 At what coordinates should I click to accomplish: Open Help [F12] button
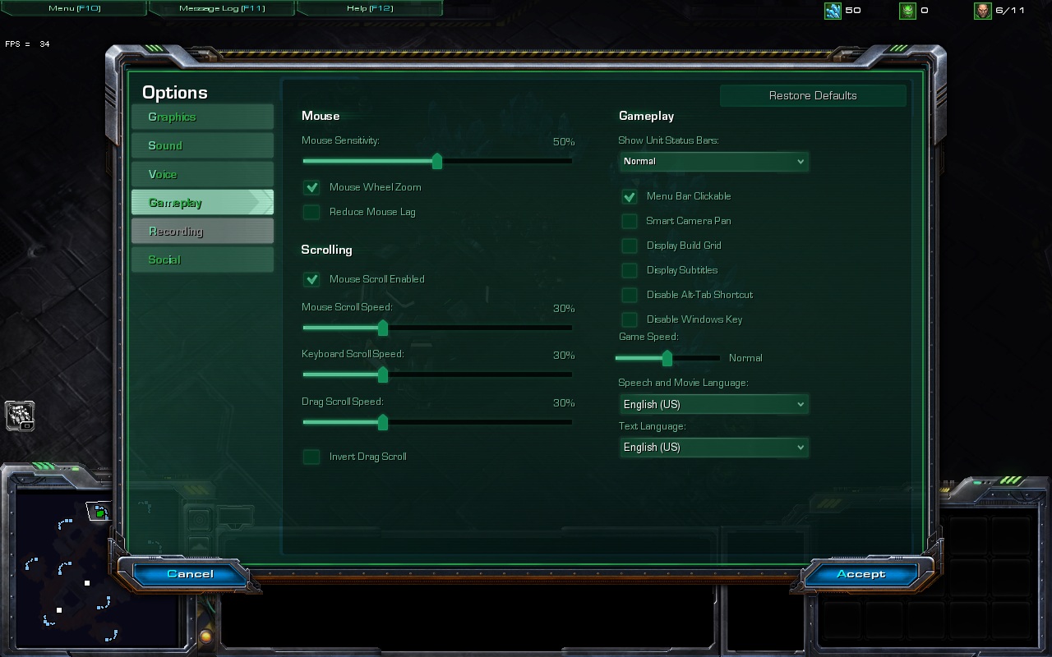370,8
